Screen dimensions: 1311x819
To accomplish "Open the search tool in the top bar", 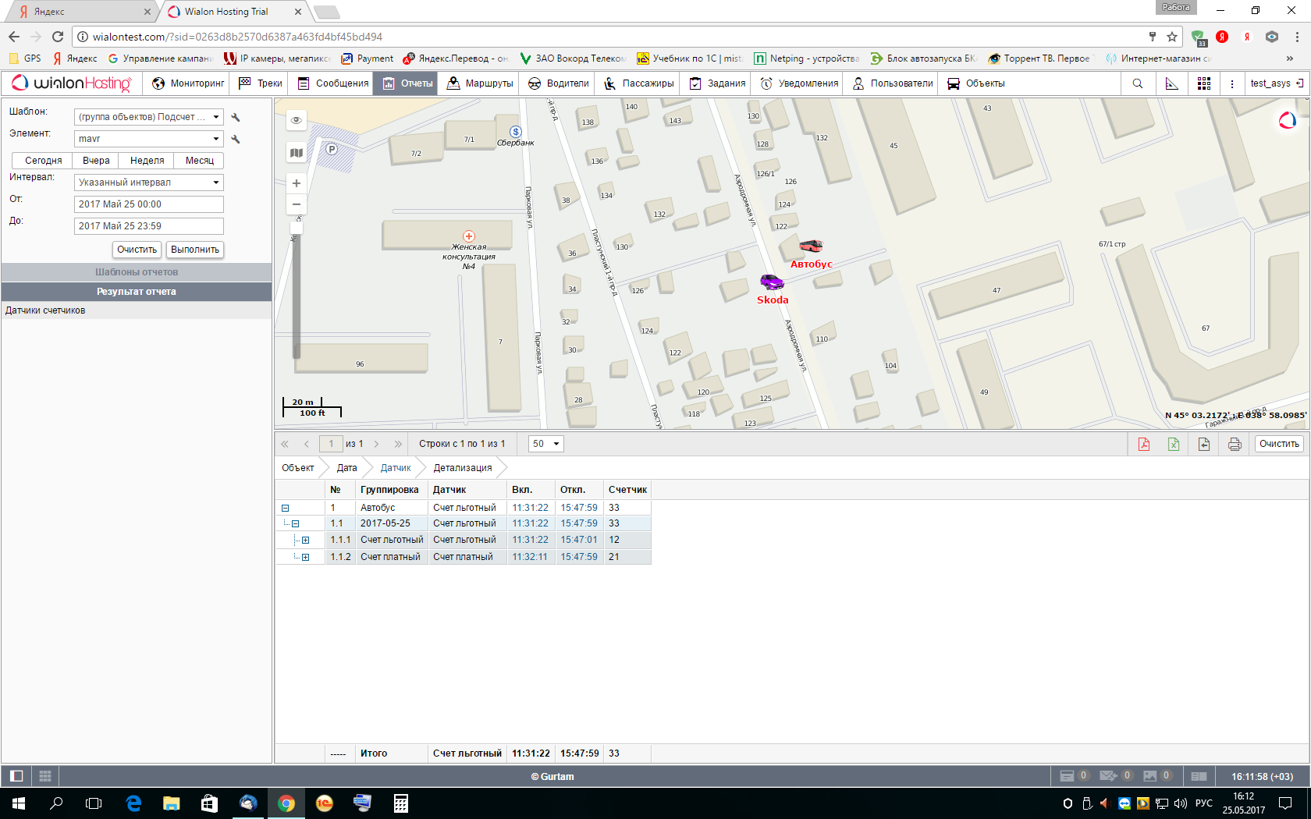I will pyautogui.click(x=1138, y=83).
